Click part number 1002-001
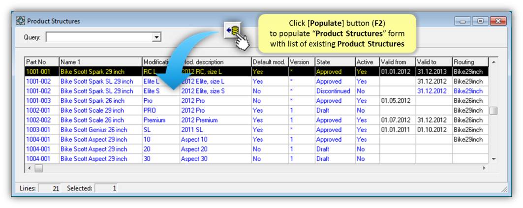 42,110
